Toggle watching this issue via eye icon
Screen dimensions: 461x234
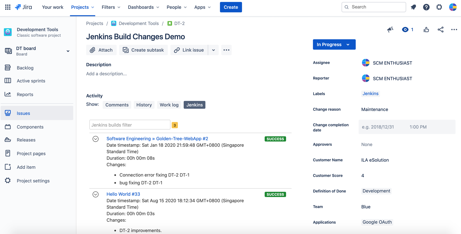click(x=405, y=30)
